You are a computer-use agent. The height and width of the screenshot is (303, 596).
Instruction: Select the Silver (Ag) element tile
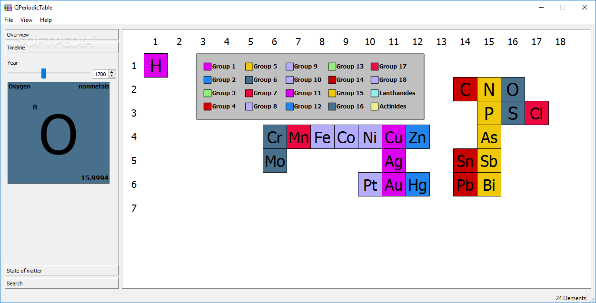394,161
